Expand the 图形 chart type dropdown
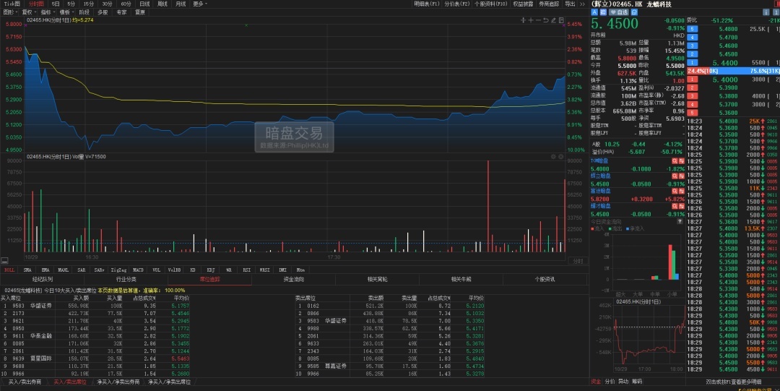Viewport: 780px width, 391px height. pos(9,12)
